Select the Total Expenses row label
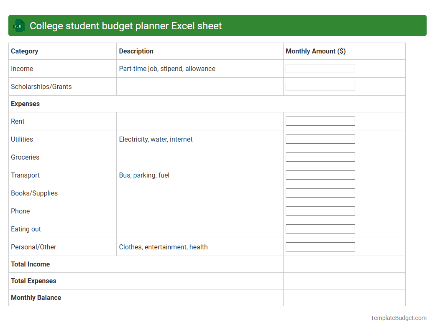The image size is (435, 330). [x=33, y=281]
